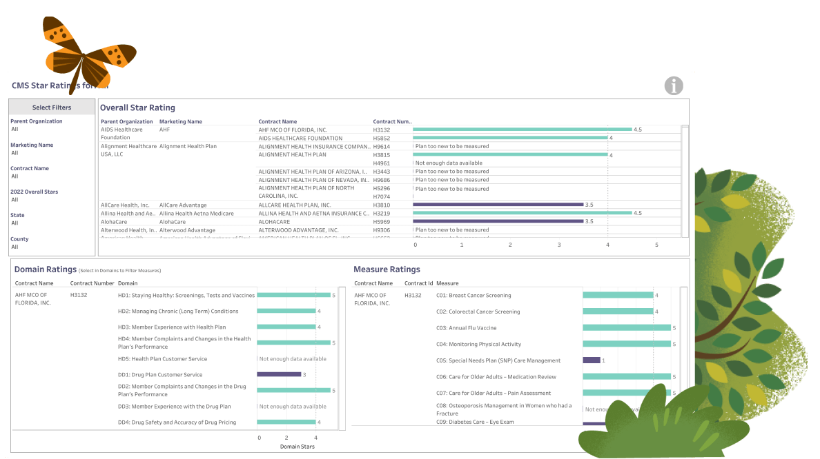Select ALIGNMENT HEALTH INSURANCE COMPAN.. contract row
The width and height of the screenshot is (820, 459).
[314, 147]
